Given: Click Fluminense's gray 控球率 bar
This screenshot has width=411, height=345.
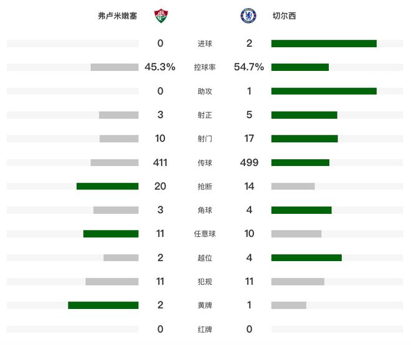Looking at the screenshot, I should point(115,67).
